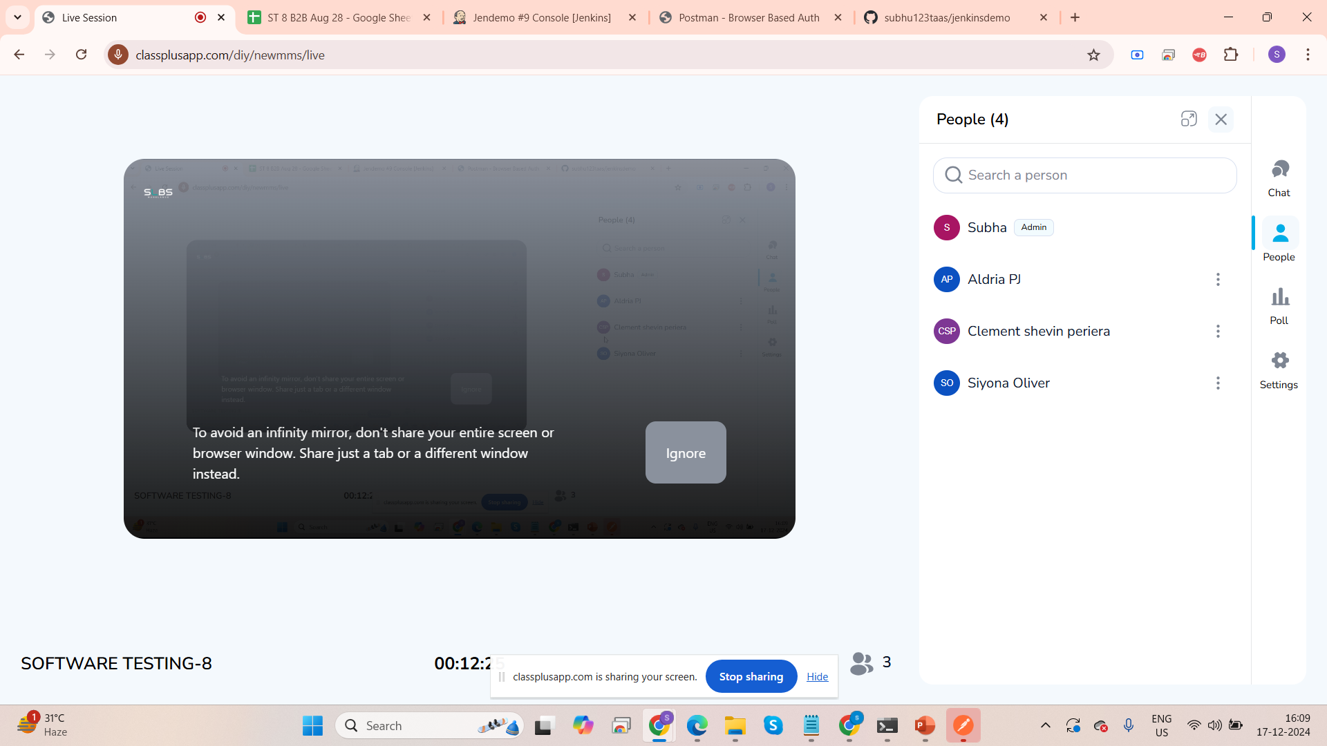The width and height of the screenshot is (1327, 746).
Task: Open Postman from taskbar
Action: pos(963,726)
